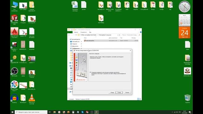The height and width of the screenshot is (114, 203).
Task: Click the Task View taskbar icon
Action: 49,112
